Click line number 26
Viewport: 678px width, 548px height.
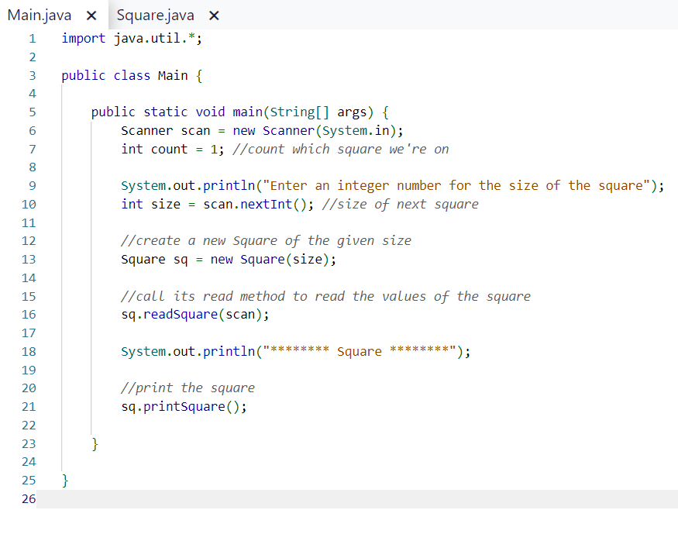click(29, 498)
